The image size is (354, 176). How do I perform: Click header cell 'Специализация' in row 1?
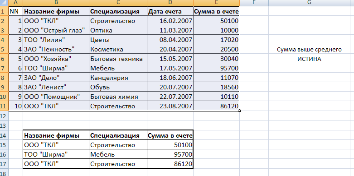118,11
